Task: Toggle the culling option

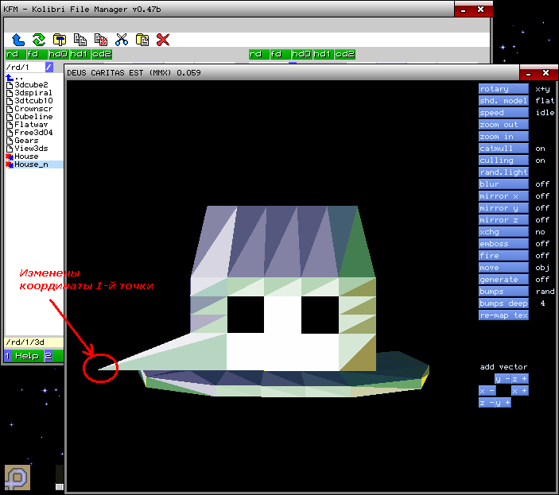Action: [x=503, y=160]
